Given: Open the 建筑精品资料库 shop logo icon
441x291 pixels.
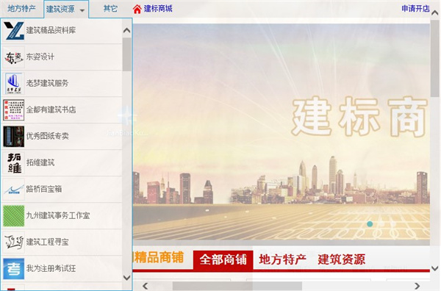Looking at the screenshot, I should (14, 30).
